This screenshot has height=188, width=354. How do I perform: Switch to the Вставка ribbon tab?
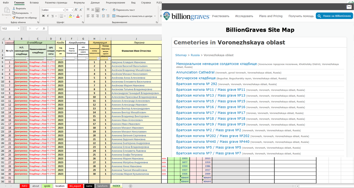[x=34, y=3]
